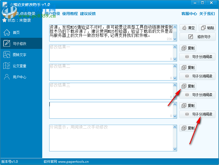Click the pencil icon beside 句子修改
The image size is (219, 165).
(x=7, y=43)
